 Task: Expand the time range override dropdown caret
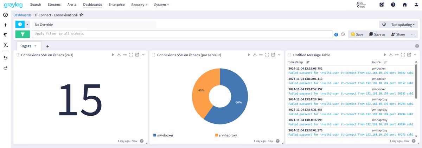27,25
